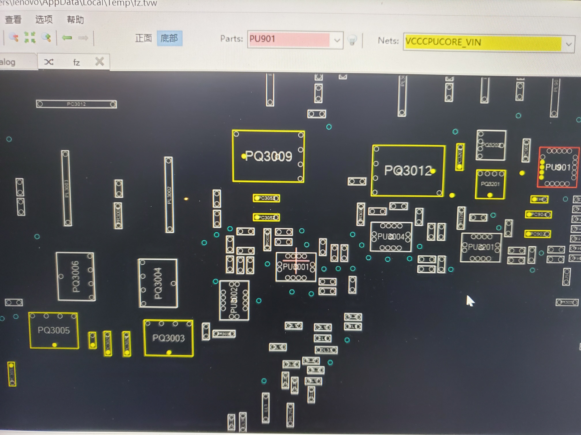The width and height of the screenshot is (581, 435).
Task: Click the light bulb highlight icon
Action: click(352, 40)
